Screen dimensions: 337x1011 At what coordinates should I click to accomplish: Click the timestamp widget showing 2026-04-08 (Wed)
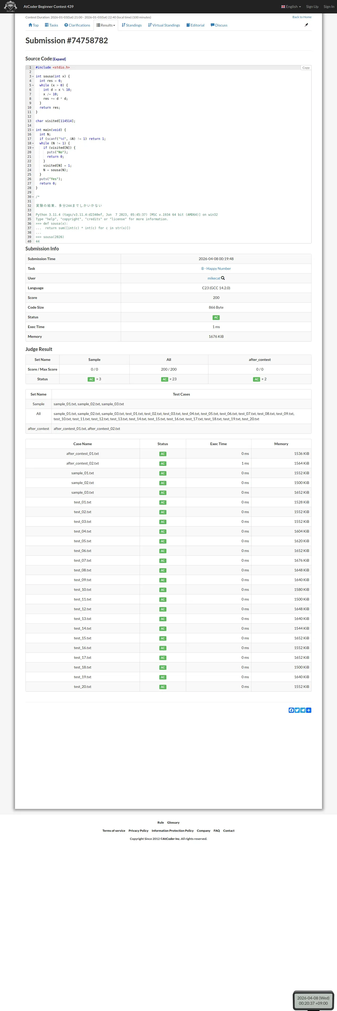click(313, 1001)
